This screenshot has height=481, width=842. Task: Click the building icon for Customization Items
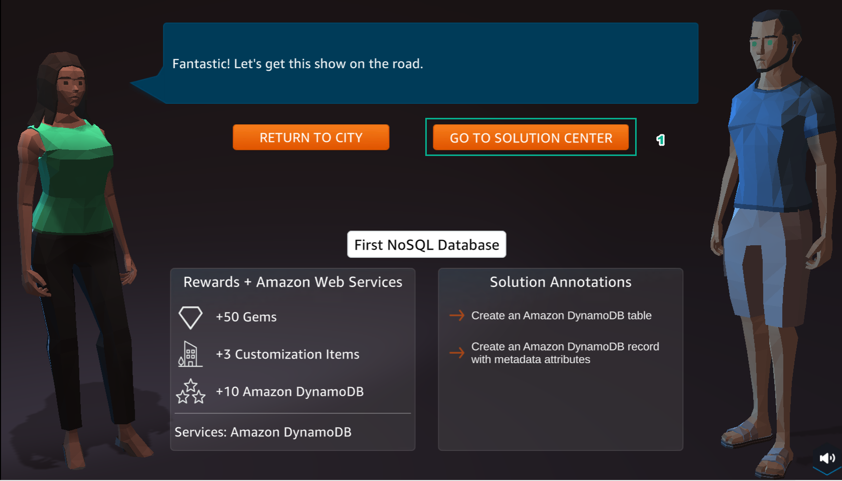[x=190, y=354]
